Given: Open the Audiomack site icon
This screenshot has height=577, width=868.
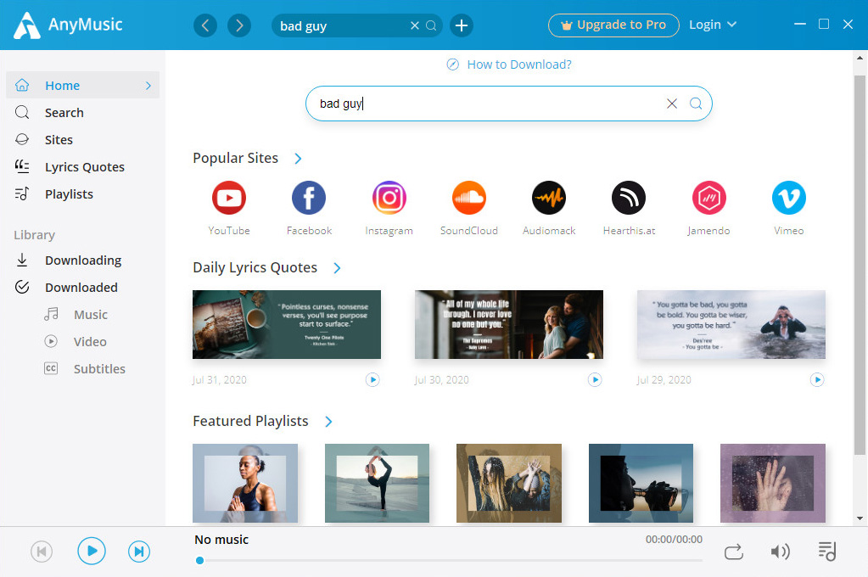Looking at the screenshot, I should click(549, 198).
